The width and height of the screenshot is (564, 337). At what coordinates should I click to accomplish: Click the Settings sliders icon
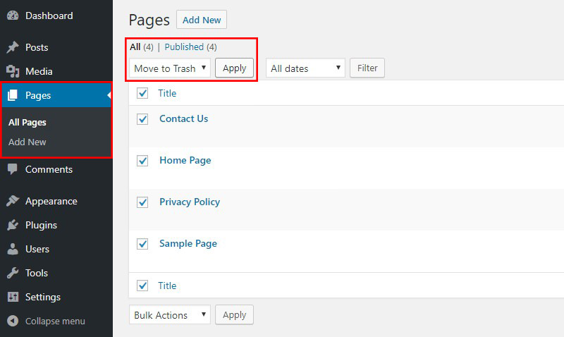[x=13, y=297]
